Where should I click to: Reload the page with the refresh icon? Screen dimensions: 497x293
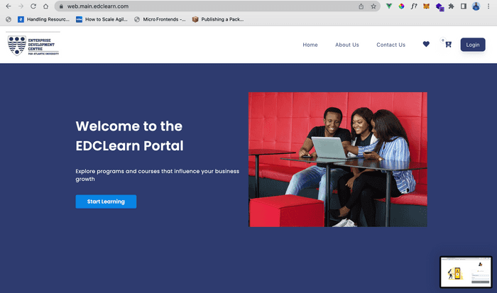[x=33, y=6]
